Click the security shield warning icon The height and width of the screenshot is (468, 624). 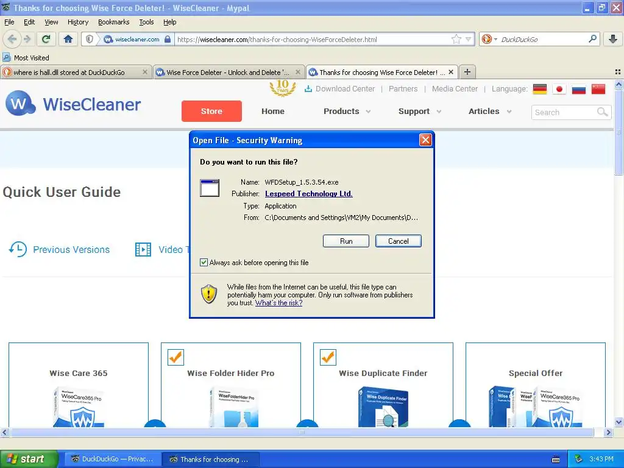(x=209, y=294)
